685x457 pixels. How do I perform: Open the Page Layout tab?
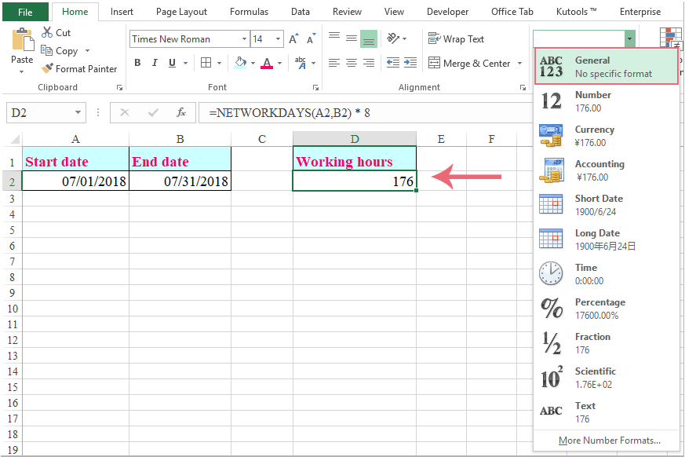(181, 12)
